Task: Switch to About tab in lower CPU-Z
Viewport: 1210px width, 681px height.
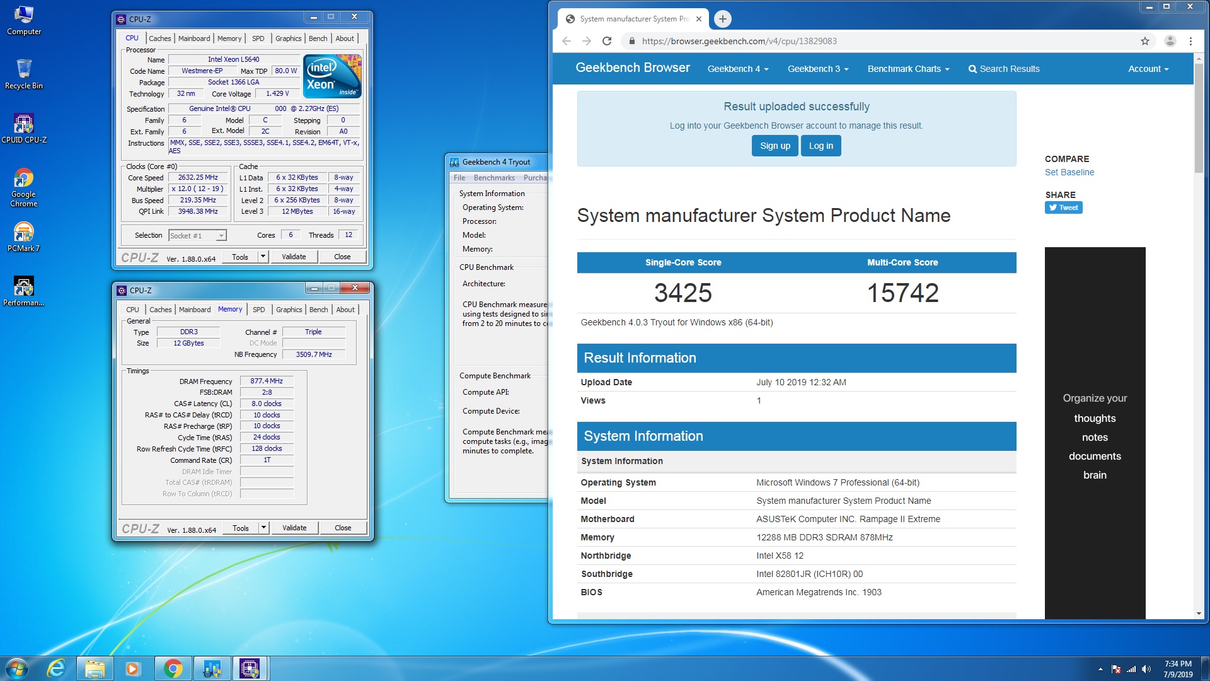Action: click(345, 310)
